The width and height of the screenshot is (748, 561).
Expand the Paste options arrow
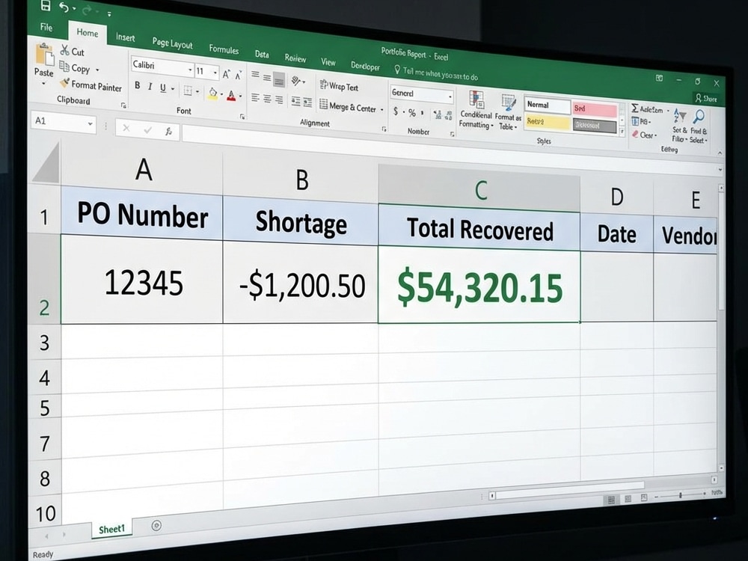tap(43, 84)
